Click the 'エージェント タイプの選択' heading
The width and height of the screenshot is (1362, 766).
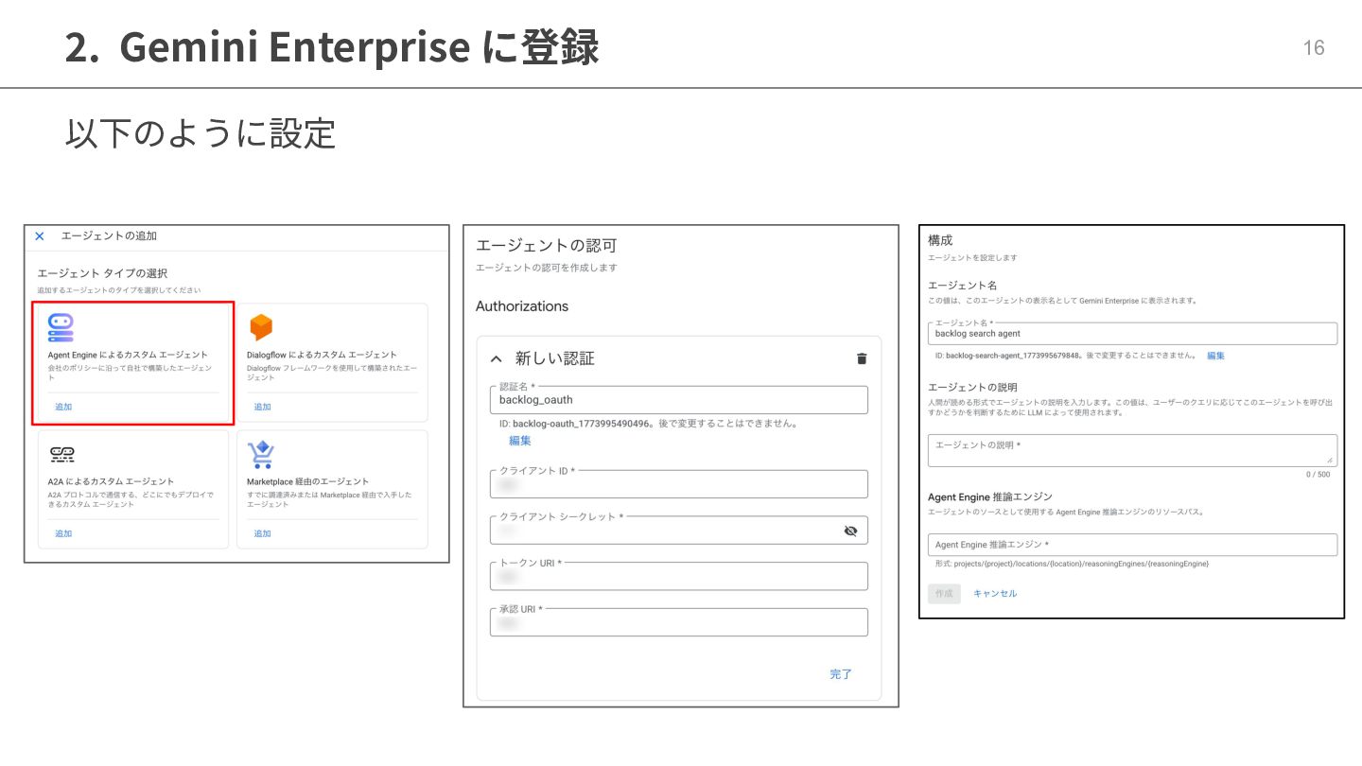click(x=102, y=273)
